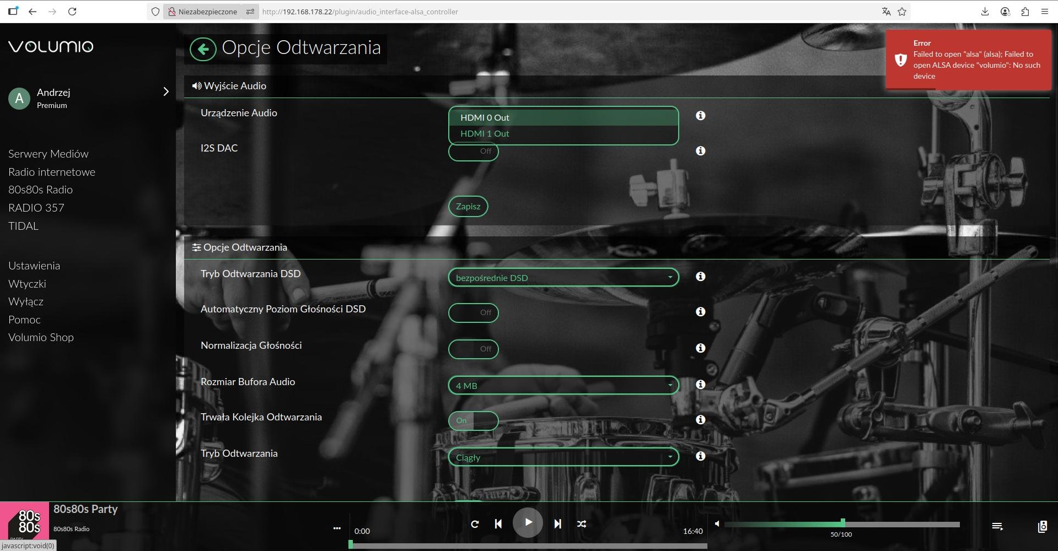The height and width of the screenshot is (551, 1058).
Task: Skip to the next track
Action: [557, 524]
